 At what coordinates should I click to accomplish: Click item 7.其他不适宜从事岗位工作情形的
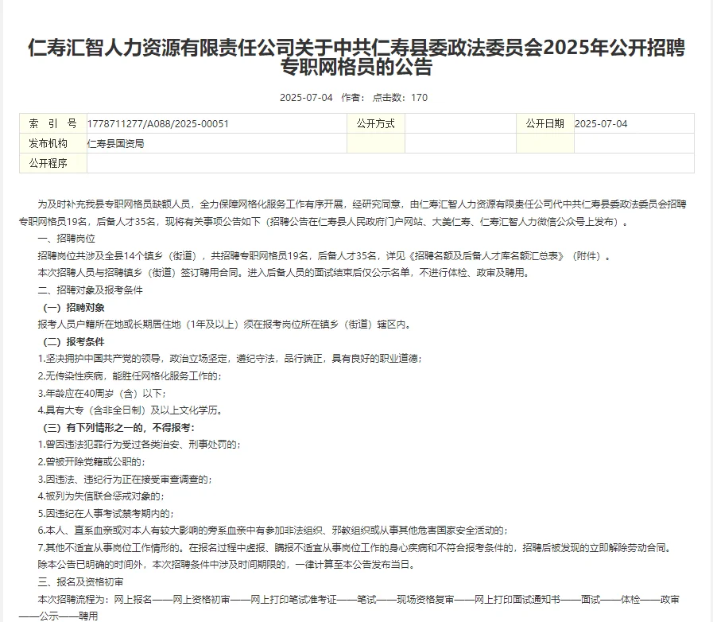coord(355,548)
